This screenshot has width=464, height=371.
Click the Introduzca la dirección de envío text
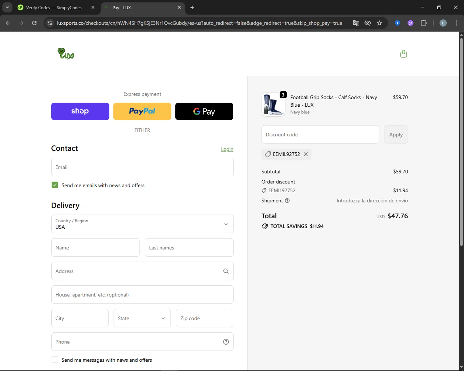click(x=372, y=201)
